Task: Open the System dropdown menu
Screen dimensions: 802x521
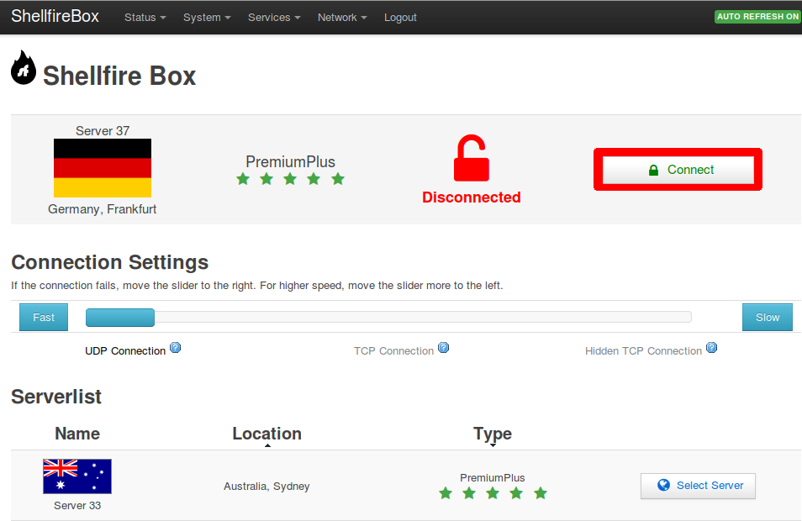Action: (207, 18)
